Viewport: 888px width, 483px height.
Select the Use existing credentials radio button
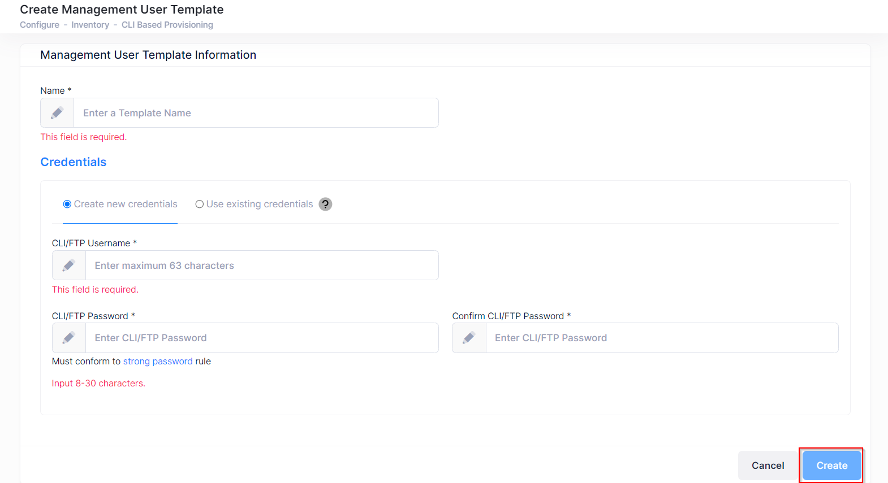[200, 204]
